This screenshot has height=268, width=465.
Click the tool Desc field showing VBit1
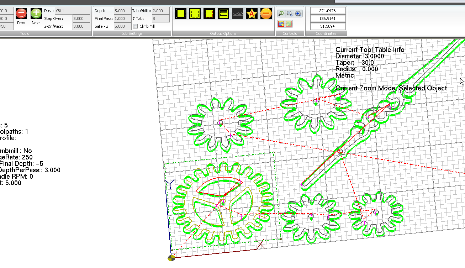click(x=72, y=11)
